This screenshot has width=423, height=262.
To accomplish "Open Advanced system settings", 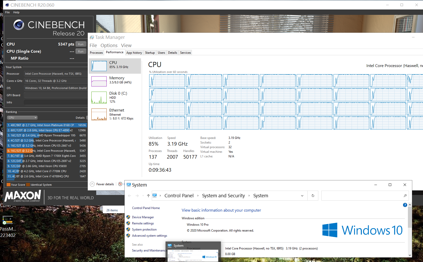I will pyautogui.click(x=149, y=235).
